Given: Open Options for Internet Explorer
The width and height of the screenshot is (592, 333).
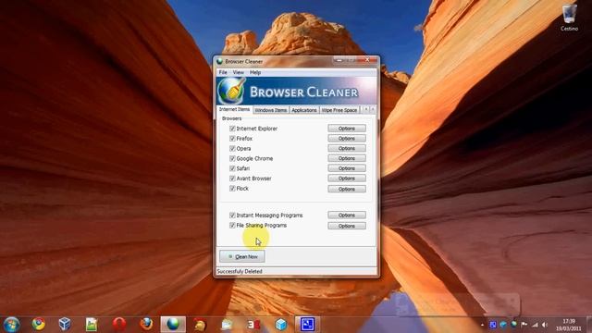Looking at the screenshot, I should [347, 129].
